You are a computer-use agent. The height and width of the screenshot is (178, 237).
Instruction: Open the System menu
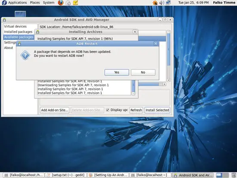[x=49, y=3]
